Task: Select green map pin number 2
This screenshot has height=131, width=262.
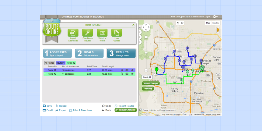Action: pyautogui.click(x=182, y=81)
